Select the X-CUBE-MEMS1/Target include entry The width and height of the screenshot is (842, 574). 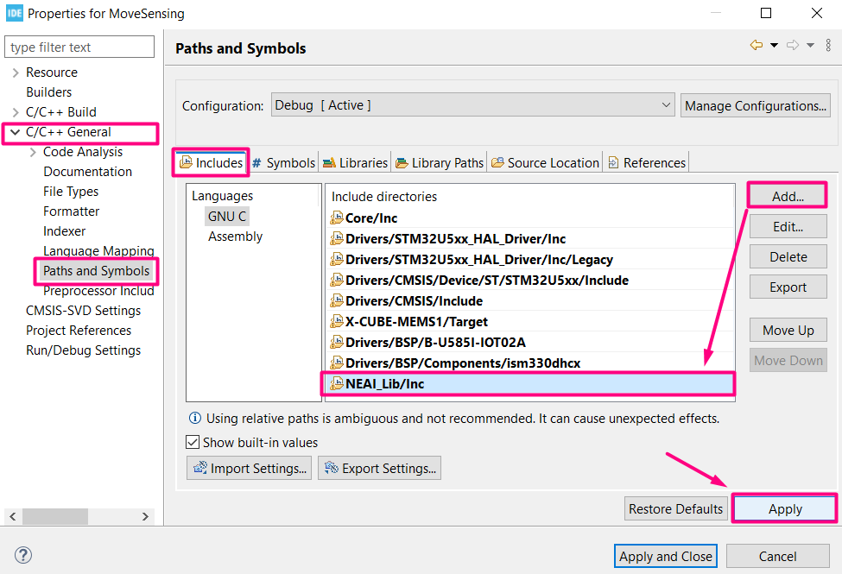pos(415,322)
